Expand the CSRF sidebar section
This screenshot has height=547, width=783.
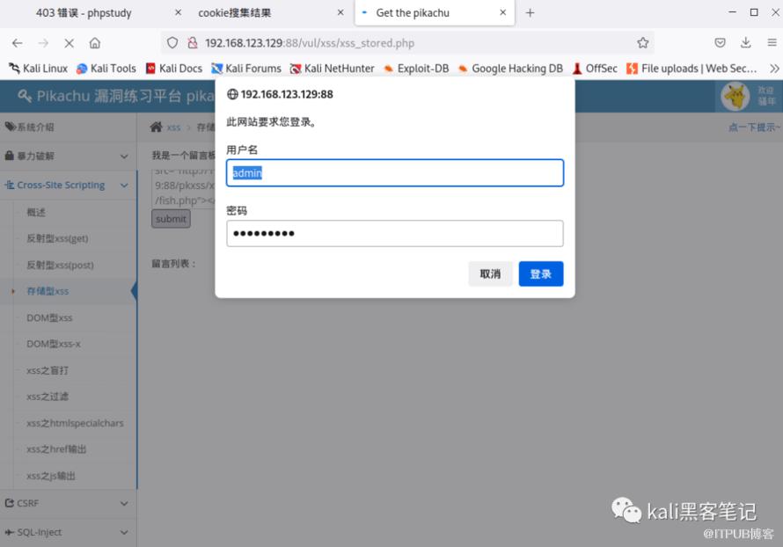pos(68,503)
